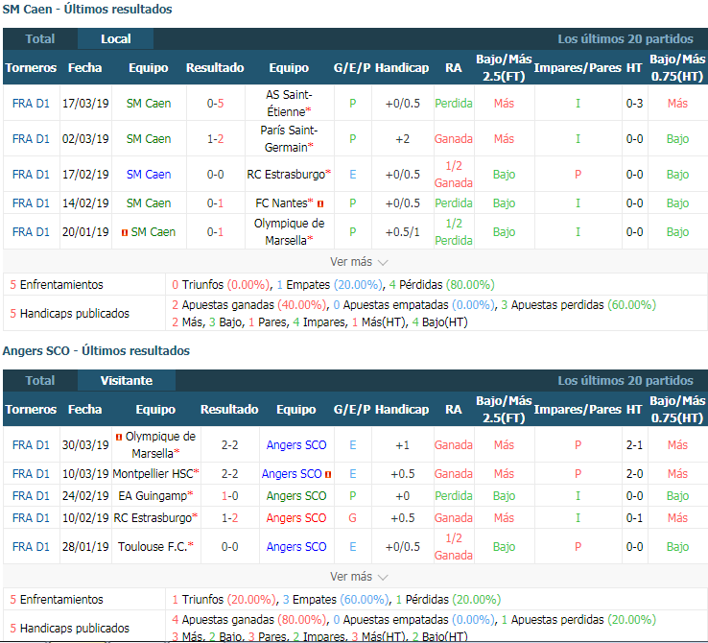Click red card icon after Angers SCO 10/03/19
This screenshot has height=643, width=708.
point(328,475)
